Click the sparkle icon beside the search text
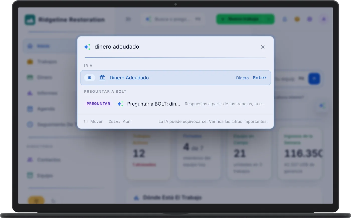Screen dimensions: 351x218 87,47
